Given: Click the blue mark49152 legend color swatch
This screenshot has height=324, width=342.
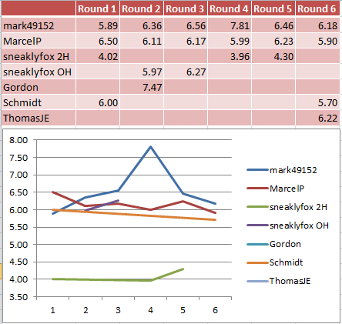Looking at the screenshot, I should pos(257,170).
